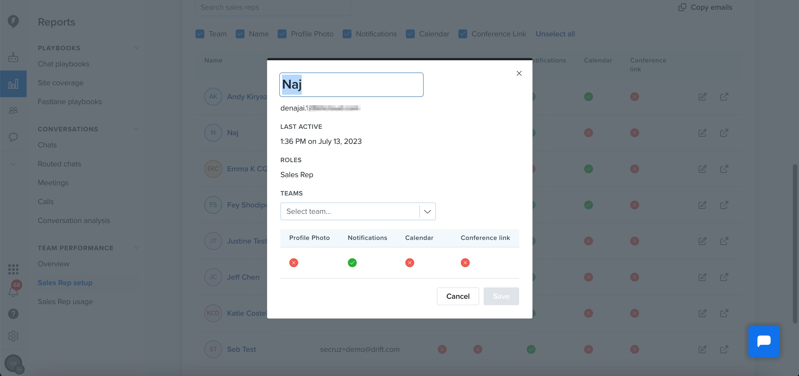
Task: Click the Copy emails icon
Action: coord(682,7)
